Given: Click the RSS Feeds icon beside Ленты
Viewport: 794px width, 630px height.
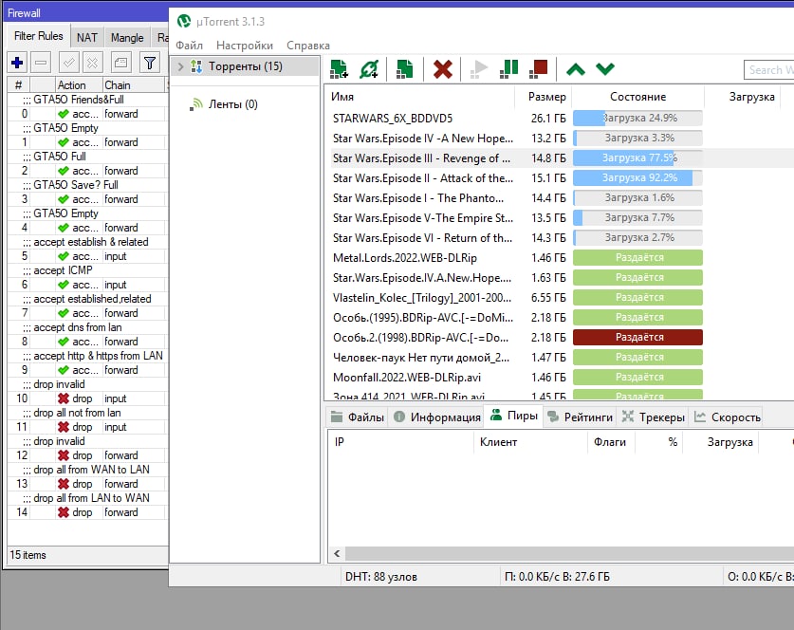Looking at the screenshot, I should coord(196,104).
